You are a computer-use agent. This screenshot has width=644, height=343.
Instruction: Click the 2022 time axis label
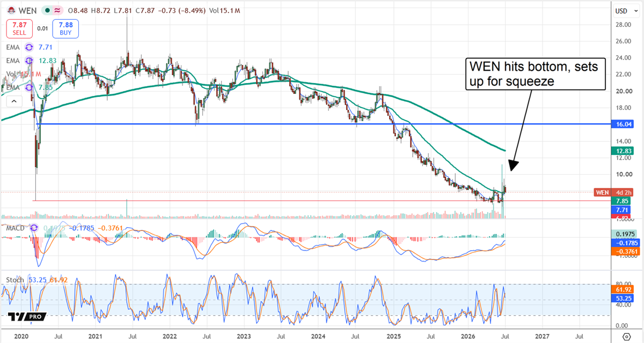170,336
